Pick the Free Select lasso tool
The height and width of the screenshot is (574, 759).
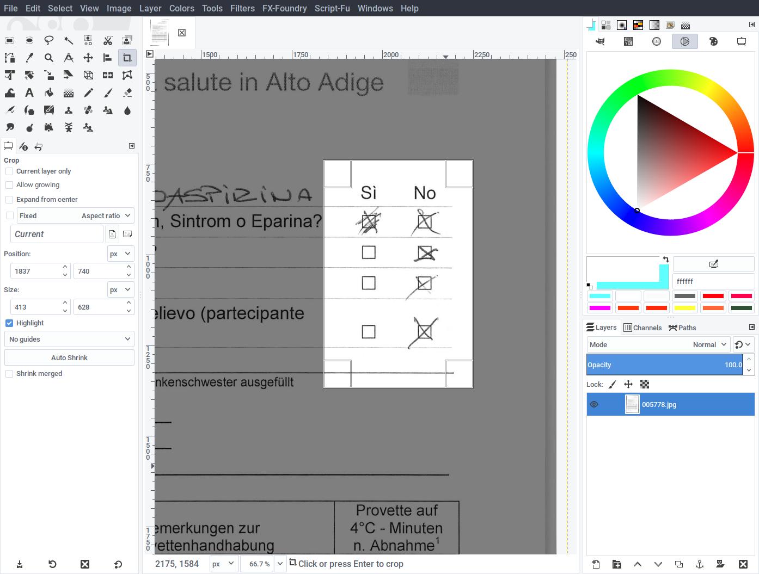[x=49, y=40]
